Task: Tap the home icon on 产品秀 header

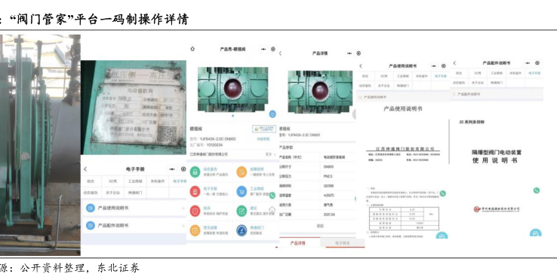Action: [x=192, y=49]
